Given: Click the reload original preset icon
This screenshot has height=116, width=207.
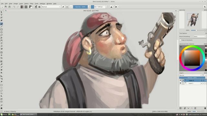Looking at the screenshot, I should click(71, 7).
